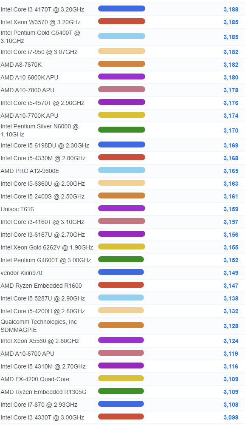Click the green bar for AMD Ryzen Embedded R1305G
Image resolution: width=245 pixels, height=425 pixels.
(121, 391)
